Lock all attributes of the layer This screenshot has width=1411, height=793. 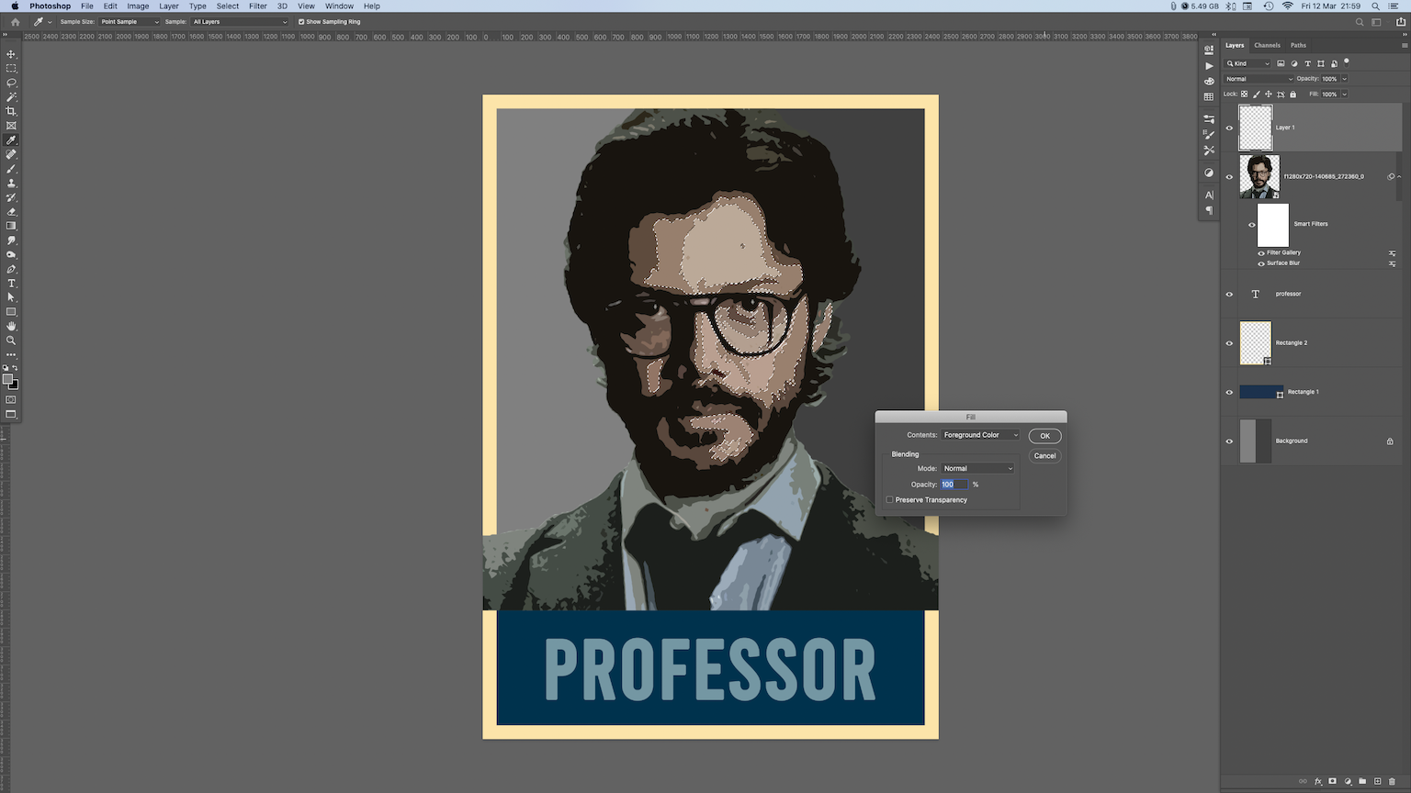pyautogui.click(x=1292, y=94)
